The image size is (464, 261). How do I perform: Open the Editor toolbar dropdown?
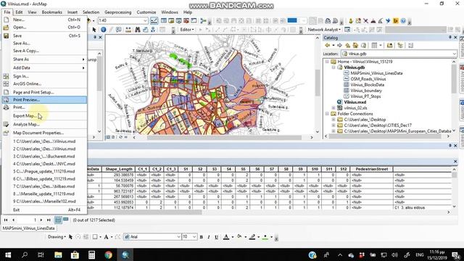tap(187, 30)
